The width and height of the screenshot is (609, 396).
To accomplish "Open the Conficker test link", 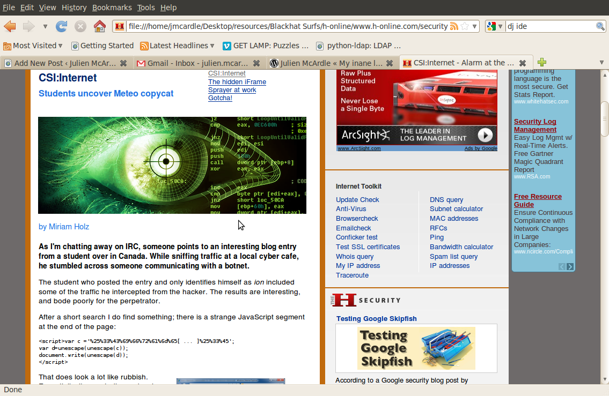I will click(356, 237).
